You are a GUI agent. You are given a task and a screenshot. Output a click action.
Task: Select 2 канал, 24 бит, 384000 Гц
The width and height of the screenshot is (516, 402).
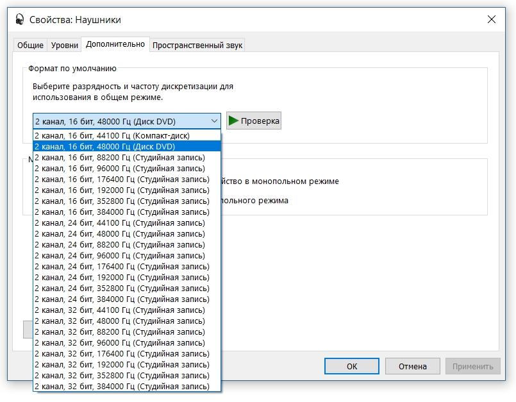coord(127,299)
